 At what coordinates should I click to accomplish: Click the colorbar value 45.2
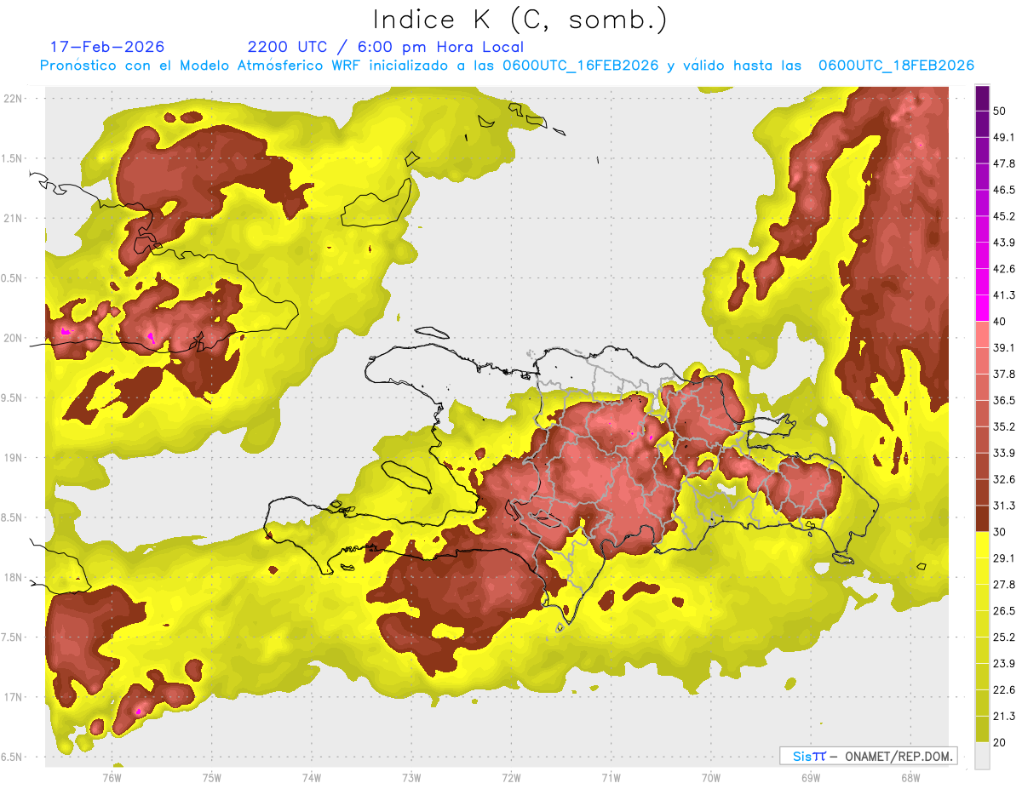[1004, 216]
